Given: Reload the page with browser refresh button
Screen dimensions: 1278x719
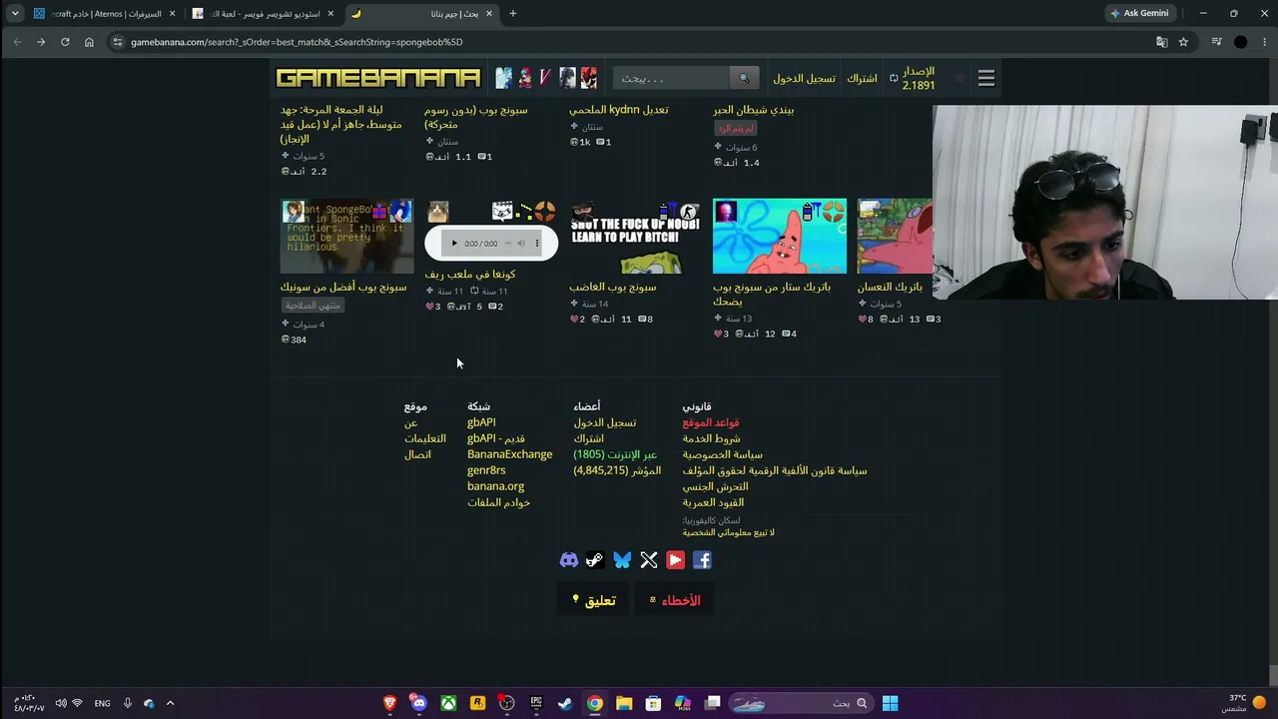Looking at the screenshot, I should (65, 42).
